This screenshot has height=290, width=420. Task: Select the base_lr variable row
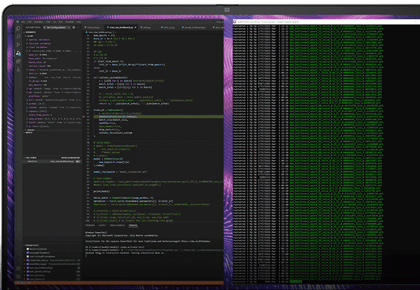coord(54,55)
